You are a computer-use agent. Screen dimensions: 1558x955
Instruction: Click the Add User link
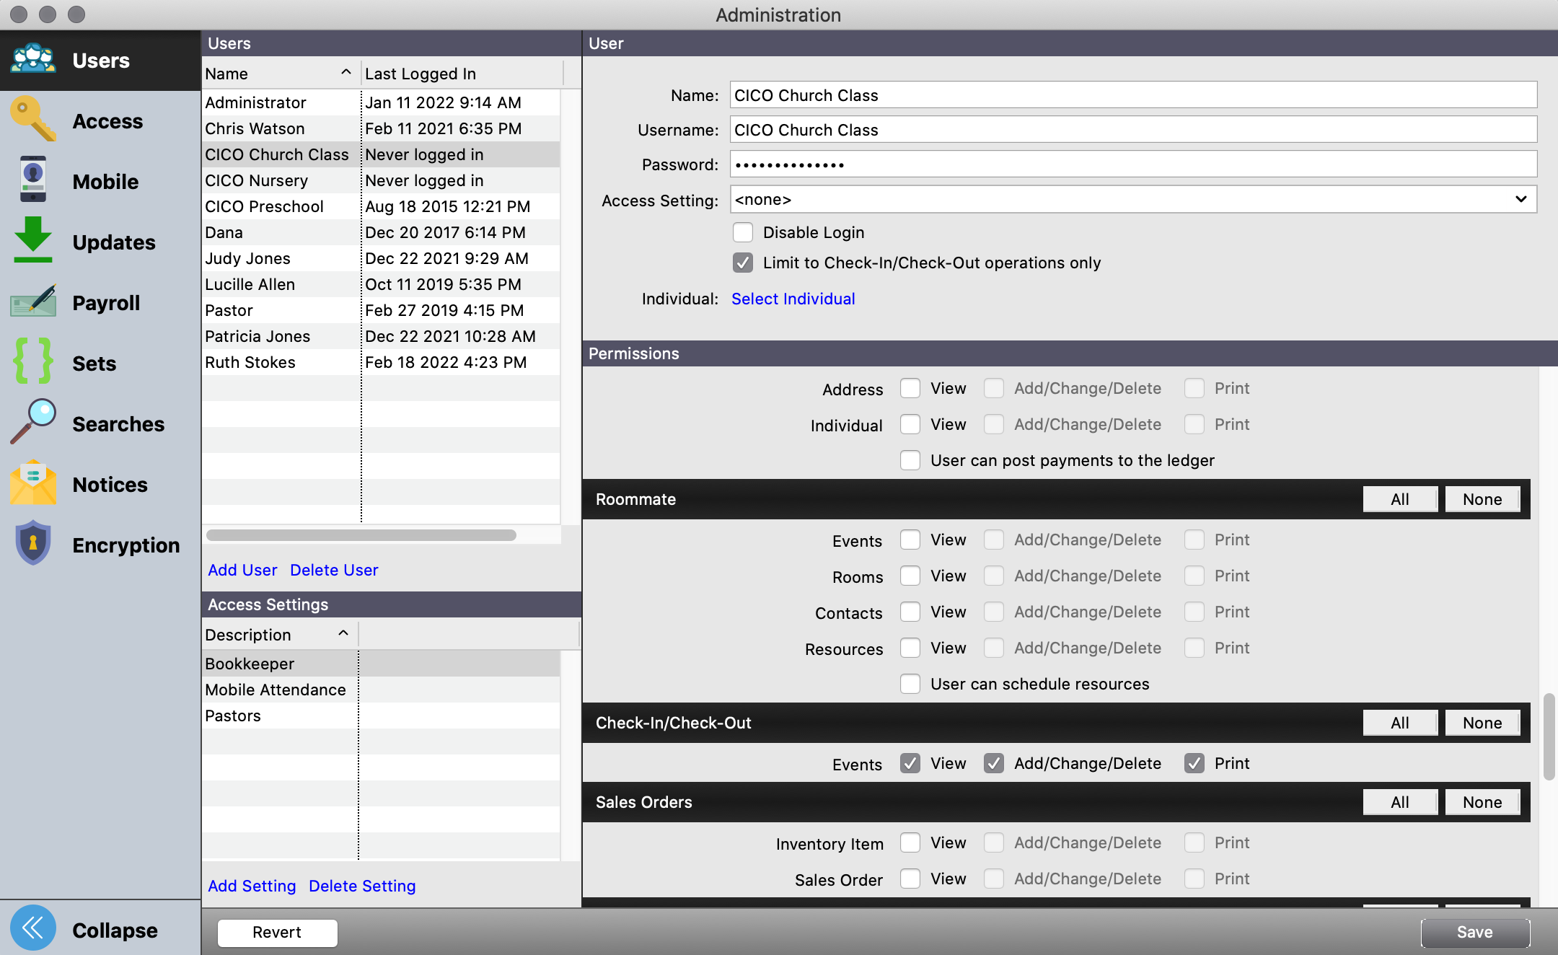pos(242,570)
